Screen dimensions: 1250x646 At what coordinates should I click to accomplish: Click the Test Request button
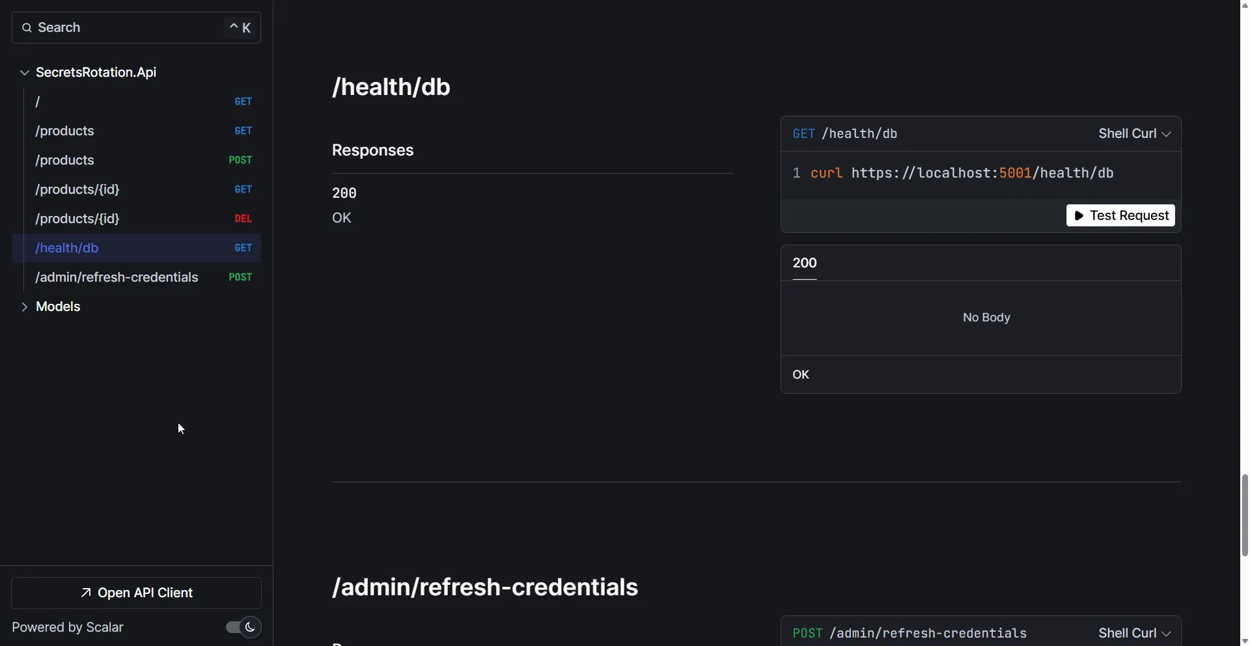tap(1121, 215)
